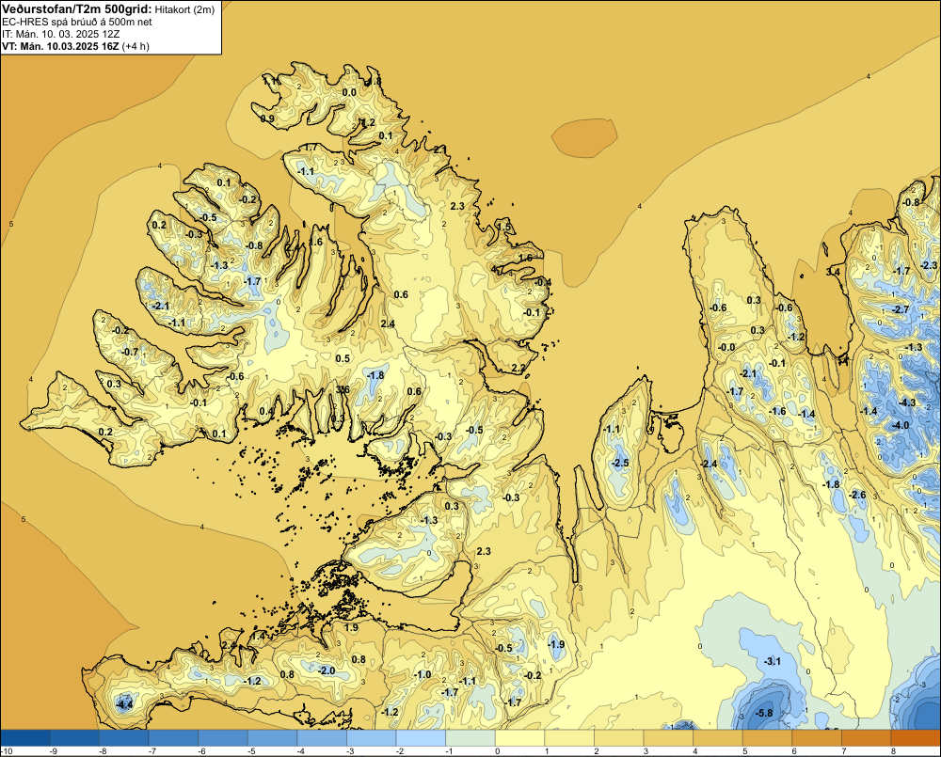Click the title 'Veðurstofan/T2m 500grid: Hitakort (2m)'
The width and height of the screenshot is (941, 757).
click(x=108, y=9)
